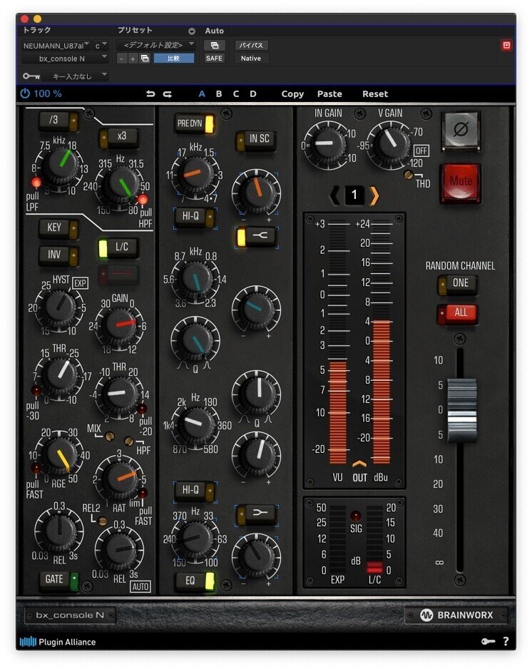This screenshot has width=532, height=669.
Task: Click the preset minus button
Action: [122, 58]
